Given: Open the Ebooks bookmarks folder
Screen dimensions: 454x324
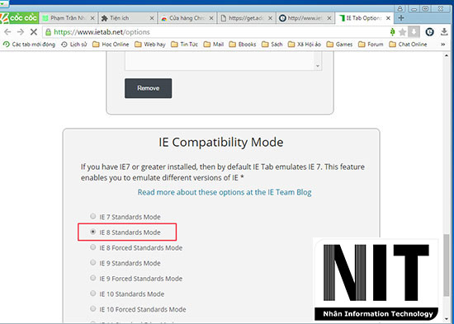Looking at the screenshot, I should tap(243, 45).
